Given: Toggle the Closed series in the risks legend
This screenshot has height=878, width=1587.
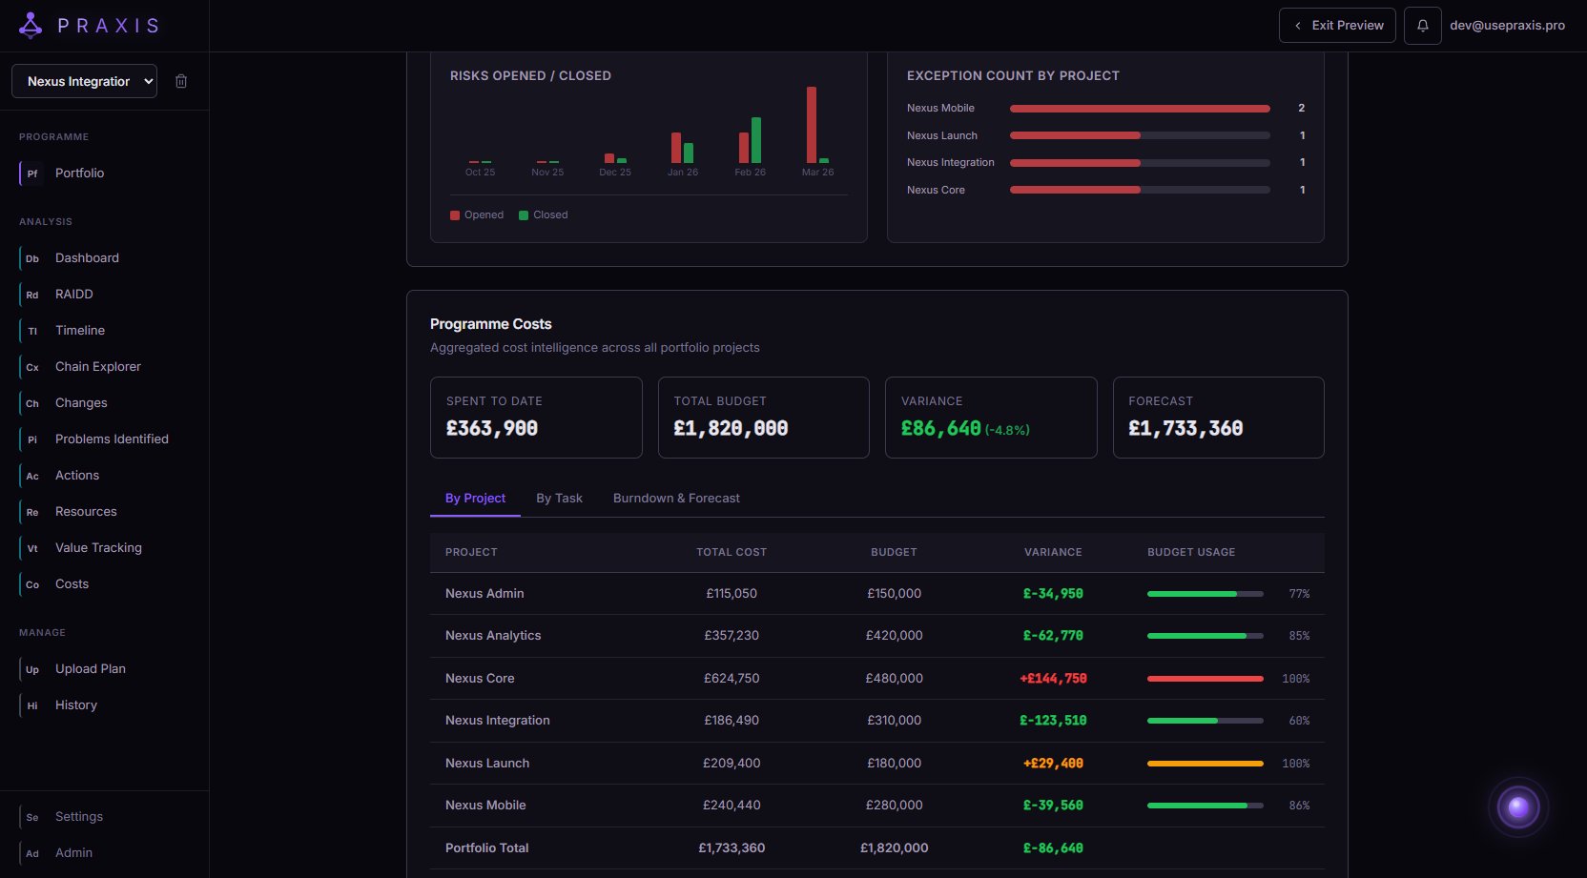Looking at the screenshot, I should [544, 214].
